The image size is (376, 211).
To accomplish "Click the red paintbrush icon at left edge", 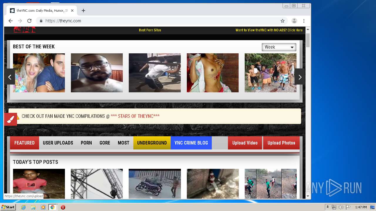I will 11,119.
